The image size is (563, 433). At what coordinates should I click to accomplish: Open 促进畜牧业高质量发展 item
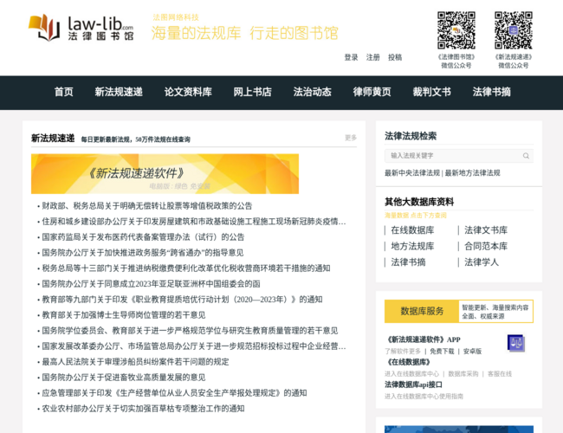pyautogui.click(x=124, y=378)
